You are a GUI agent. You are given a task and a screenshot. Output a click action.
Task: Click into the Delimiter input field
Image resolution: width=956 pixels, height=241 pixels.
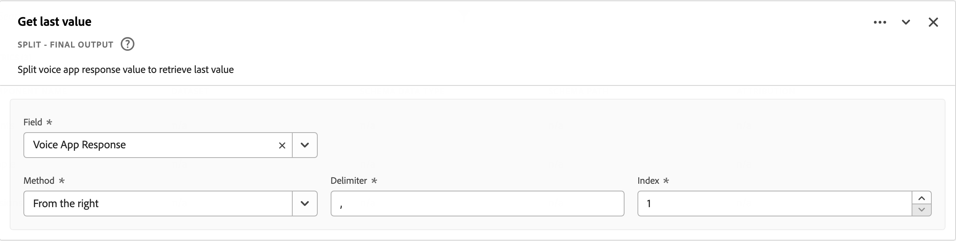point(477,204)
